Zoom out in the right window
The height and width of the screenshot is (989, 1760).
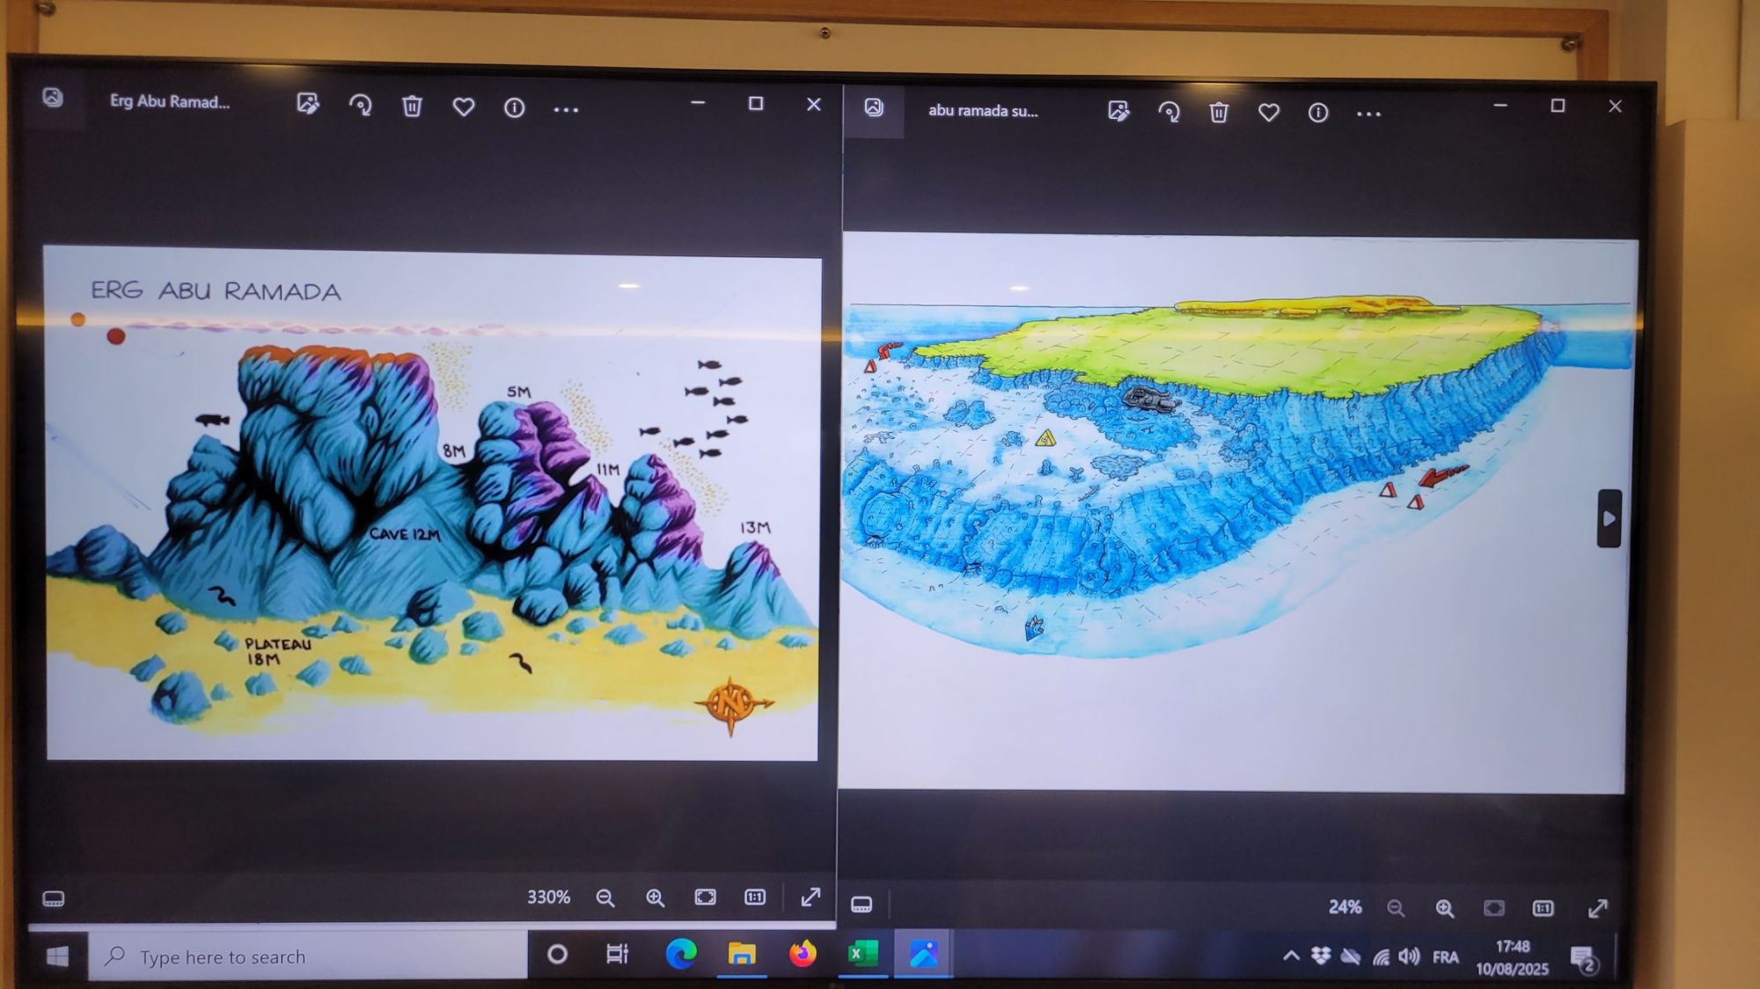pyautogui.click(x=1396, y=908)
